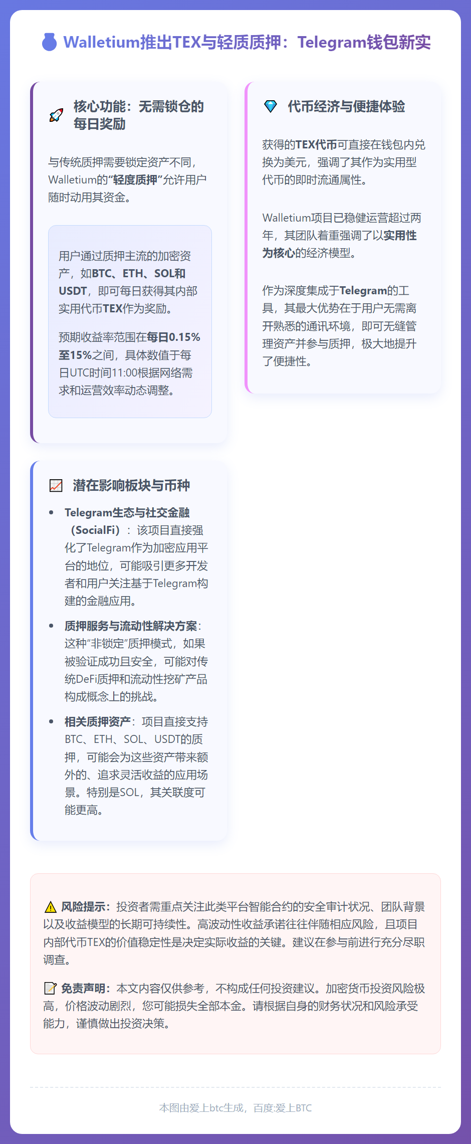
Task: Click the rocket icon in 核心功能 card
Action: point(56,115)
